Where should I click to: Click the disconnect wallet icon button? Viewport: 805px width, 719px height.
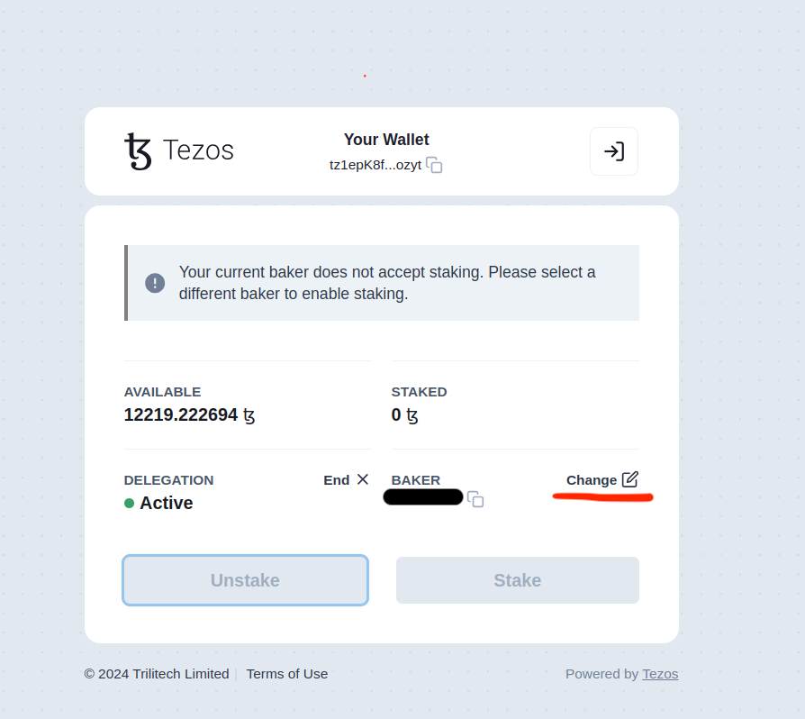coord(614,151)
